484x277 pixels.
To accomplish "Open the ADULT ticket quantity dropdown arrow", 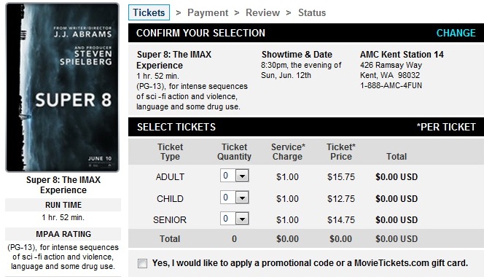I will (242, 176).
